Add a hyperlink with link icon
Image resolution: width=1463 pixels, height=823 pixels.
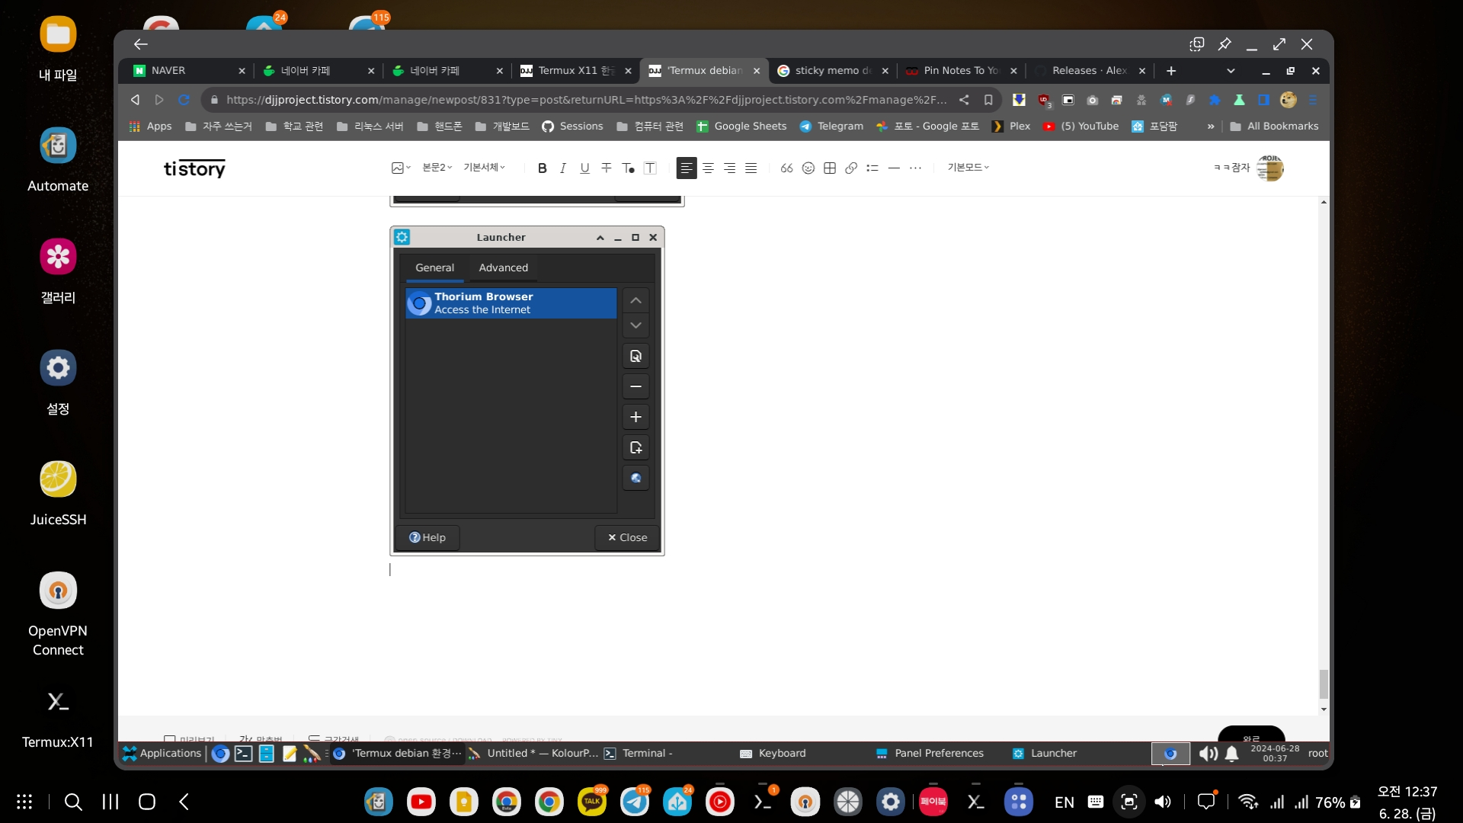click(851, 168)
